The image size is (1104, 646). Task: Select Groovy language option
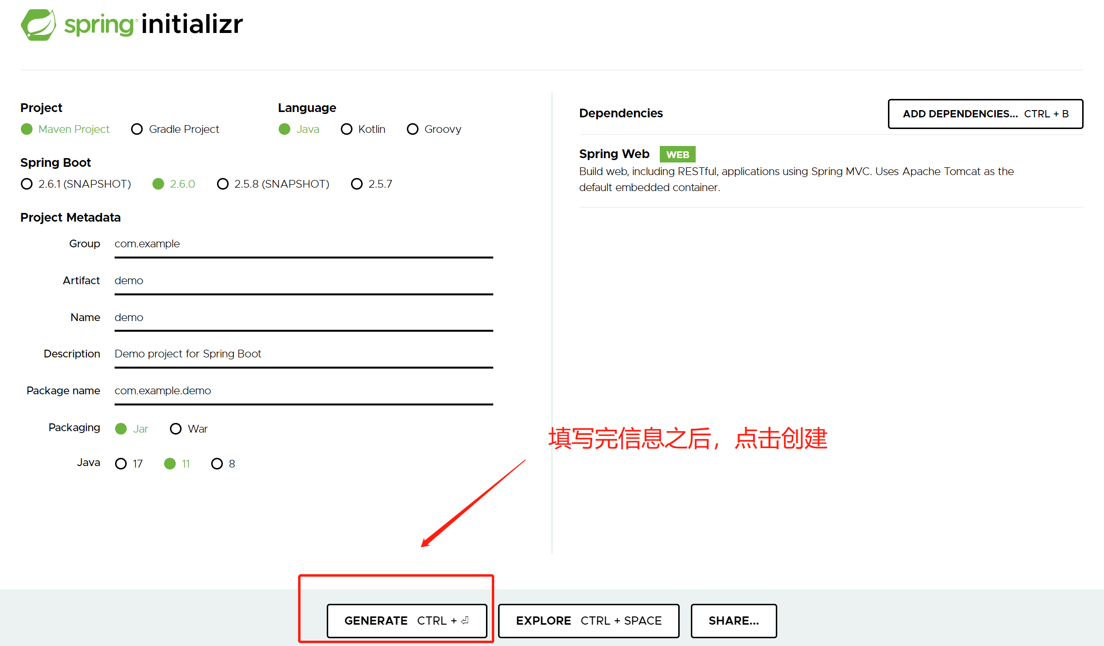pos(412,129)
